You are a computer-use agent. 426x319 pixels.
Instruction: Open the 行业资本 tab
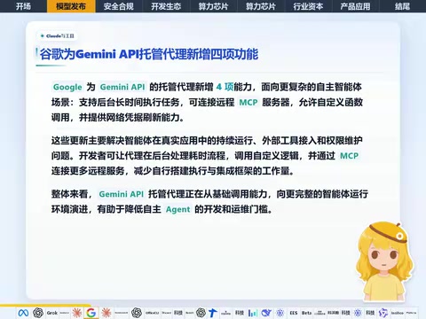point(308,6)
